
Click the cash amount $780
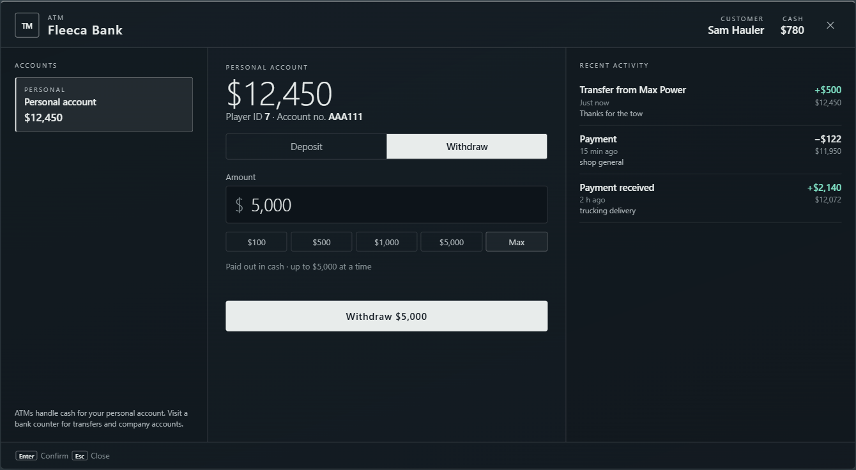click(x=792, y=30)
